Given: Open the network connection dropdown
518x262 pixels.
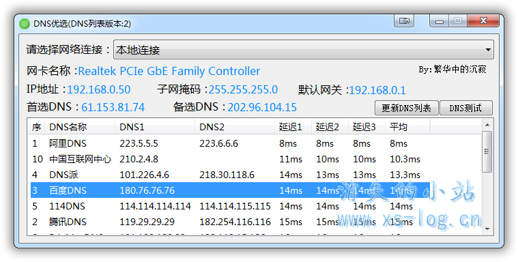Looking at the screenshot, I should click(303, 50).
